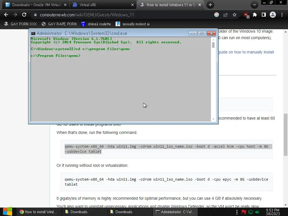Click cmd scrollbar down arrow

click(213, 119)
